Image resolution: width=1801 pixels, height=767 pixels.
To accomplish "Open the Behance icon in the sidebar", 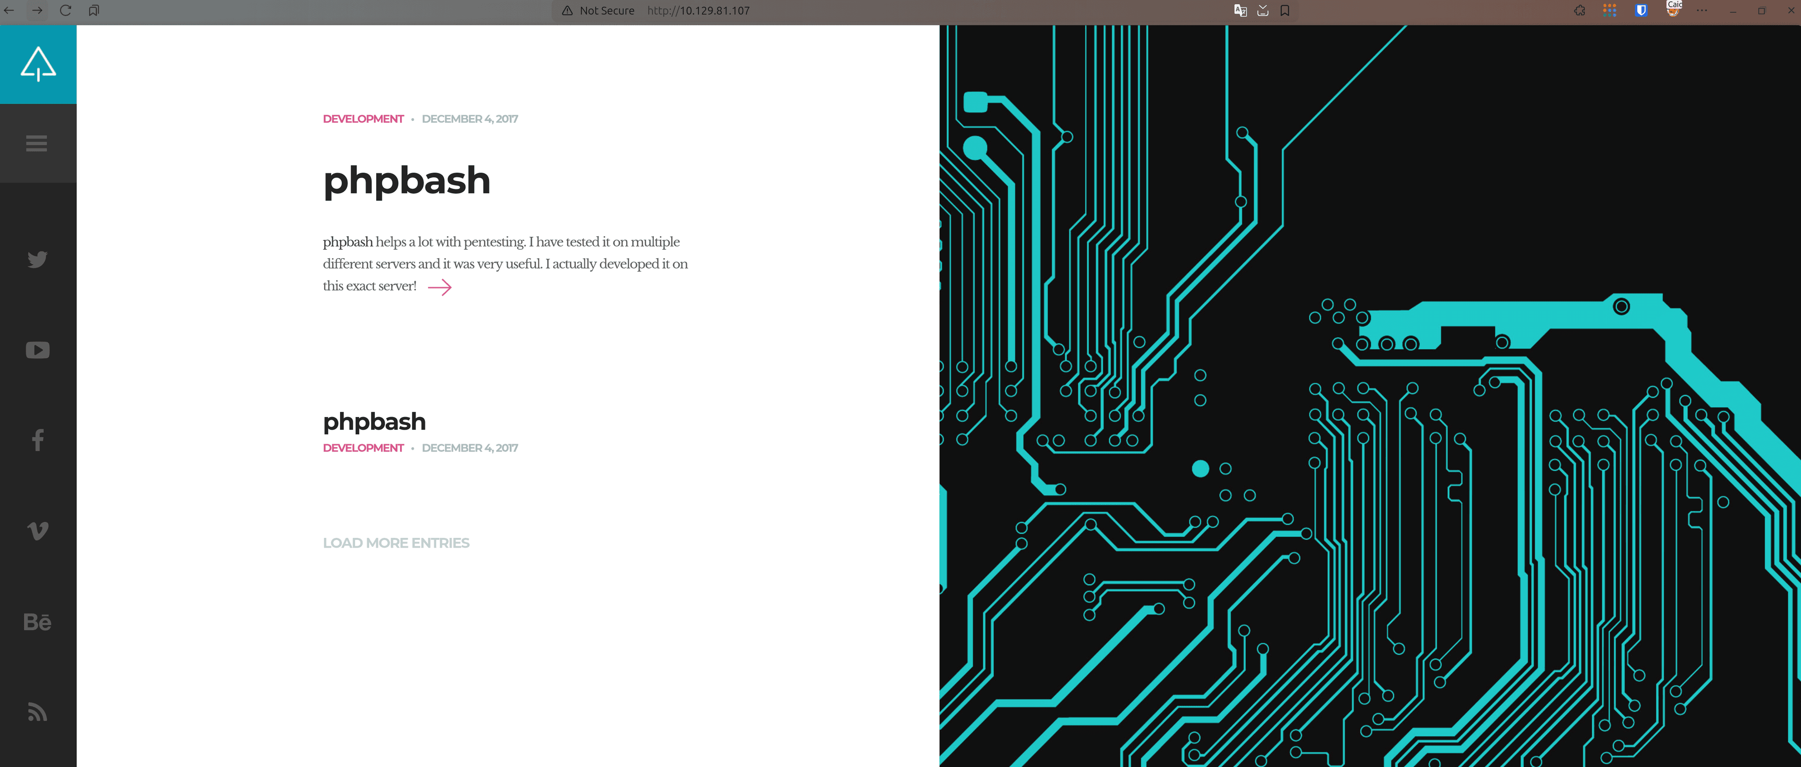I will coord(38,622).
